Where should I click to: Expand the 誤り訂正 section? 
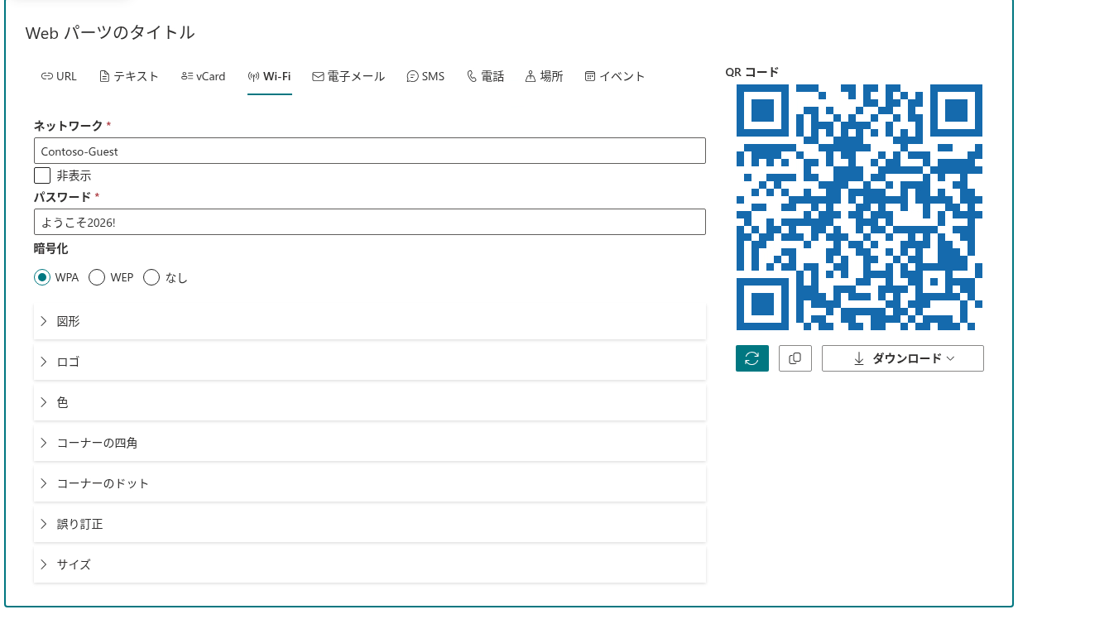pos(370,524)
